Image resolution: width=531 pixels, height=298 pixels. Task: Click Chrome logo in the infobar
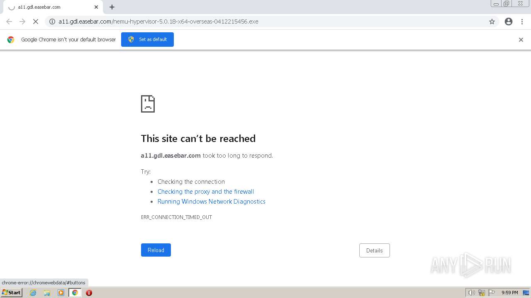(x=11, y=40)
